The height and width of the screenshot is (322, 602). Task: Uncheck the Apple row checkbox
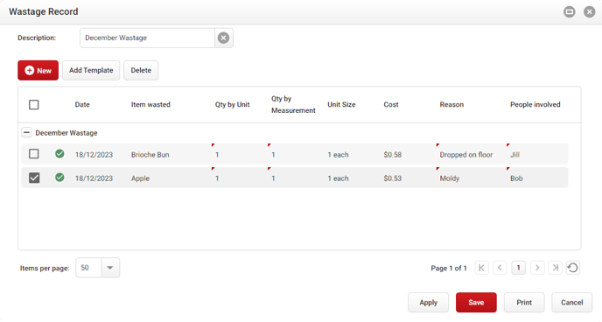click(34, 178)
